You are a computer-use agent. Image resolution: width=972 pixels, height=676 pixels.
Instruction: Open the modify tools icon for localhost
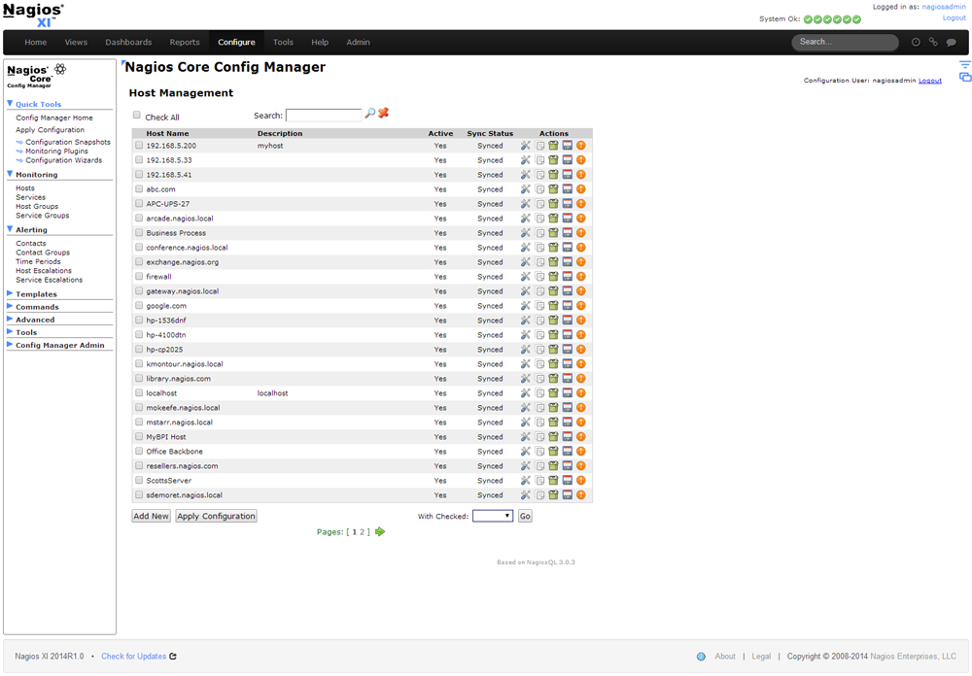click(x=525, y=392)
